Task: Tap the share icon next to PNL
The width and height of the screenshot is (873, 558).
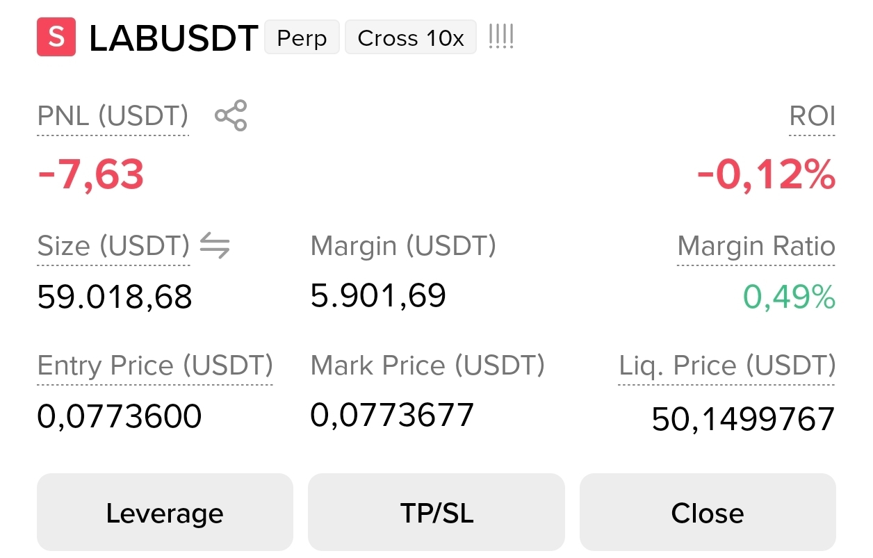Action: (231, 115)
